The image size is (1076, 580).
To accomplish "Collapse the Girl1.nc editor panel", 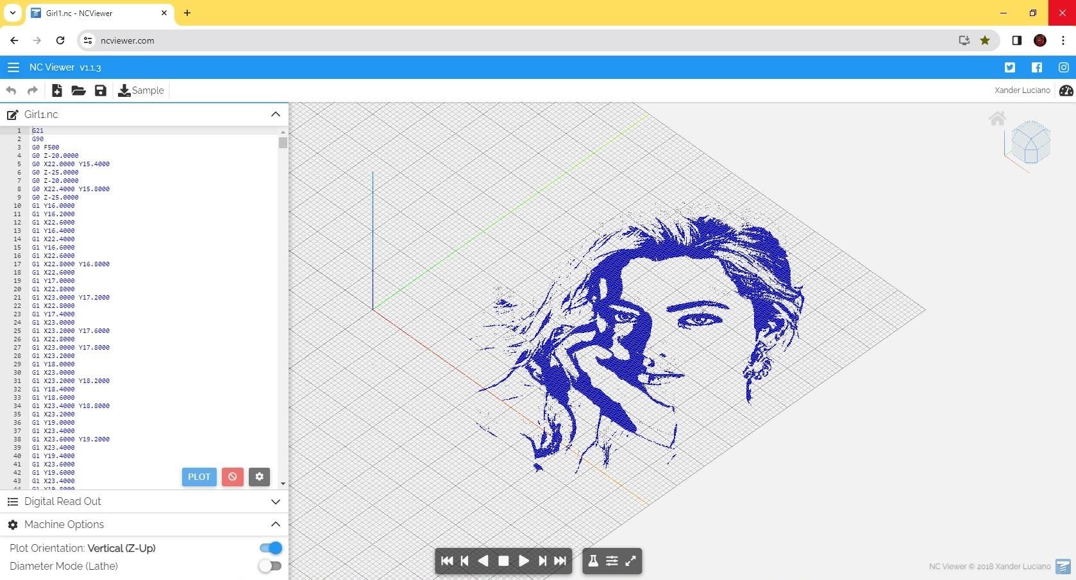I will pyautogui.click(x=276, y=114).
